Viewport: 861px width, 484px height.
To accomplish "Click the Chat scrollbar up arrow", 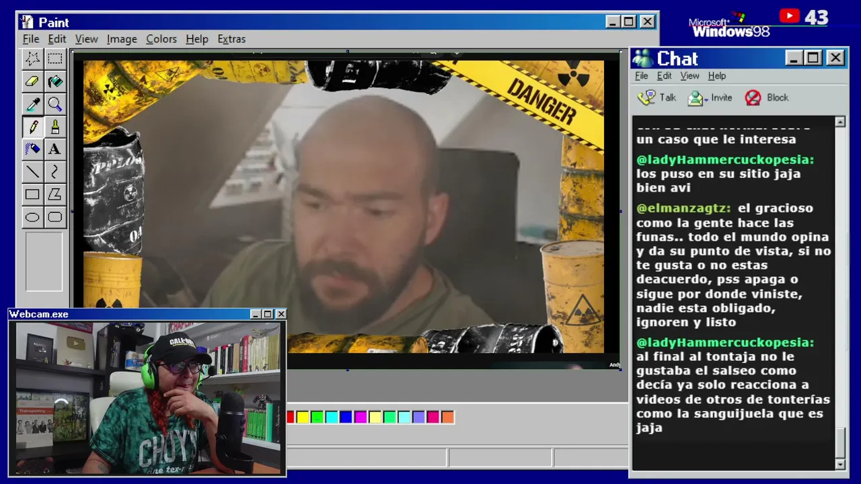I will click(x=840, y=122).
